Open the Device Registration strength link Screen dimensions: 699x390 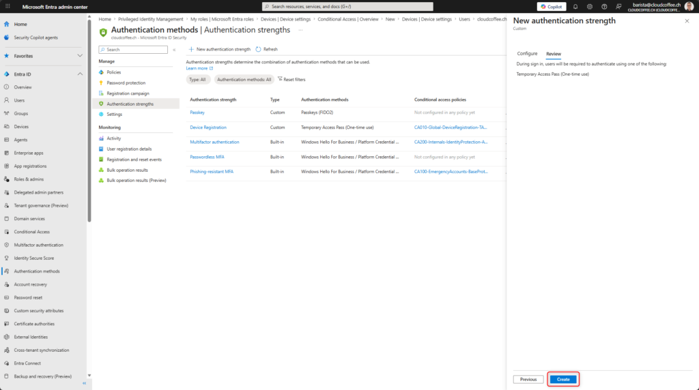point(208,127)
